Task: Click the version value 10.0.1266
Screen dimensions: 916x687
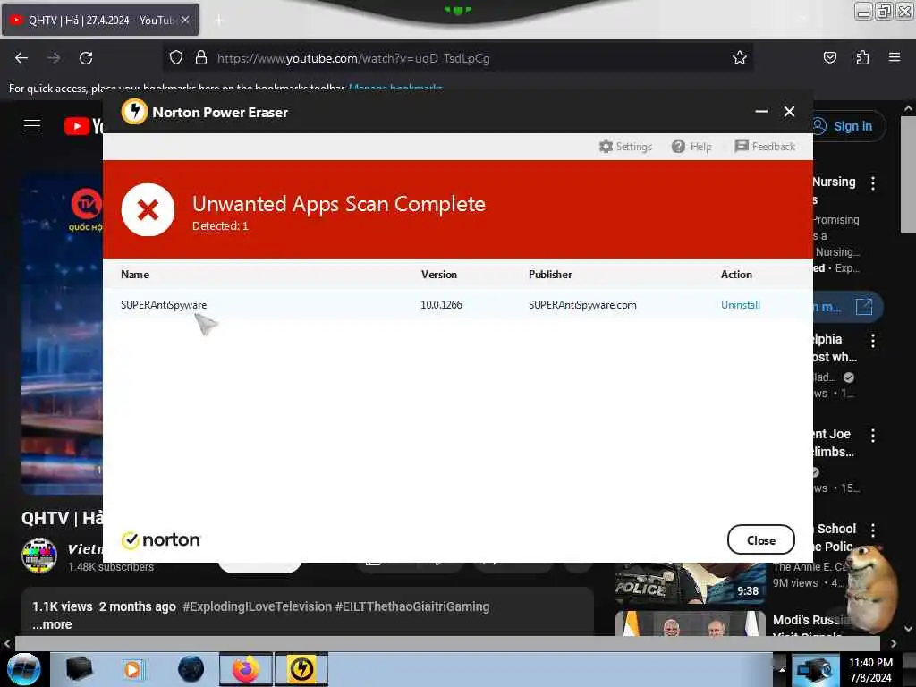Action: [x=441, y=305]
